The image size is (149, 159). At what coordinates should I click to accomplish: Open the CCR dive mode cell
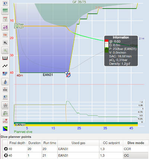[136, 149]
